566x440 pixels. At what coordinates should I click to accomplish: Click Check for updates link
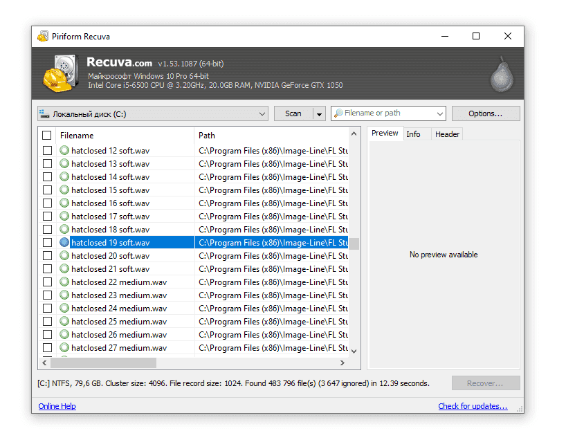(x=473, y=406)
